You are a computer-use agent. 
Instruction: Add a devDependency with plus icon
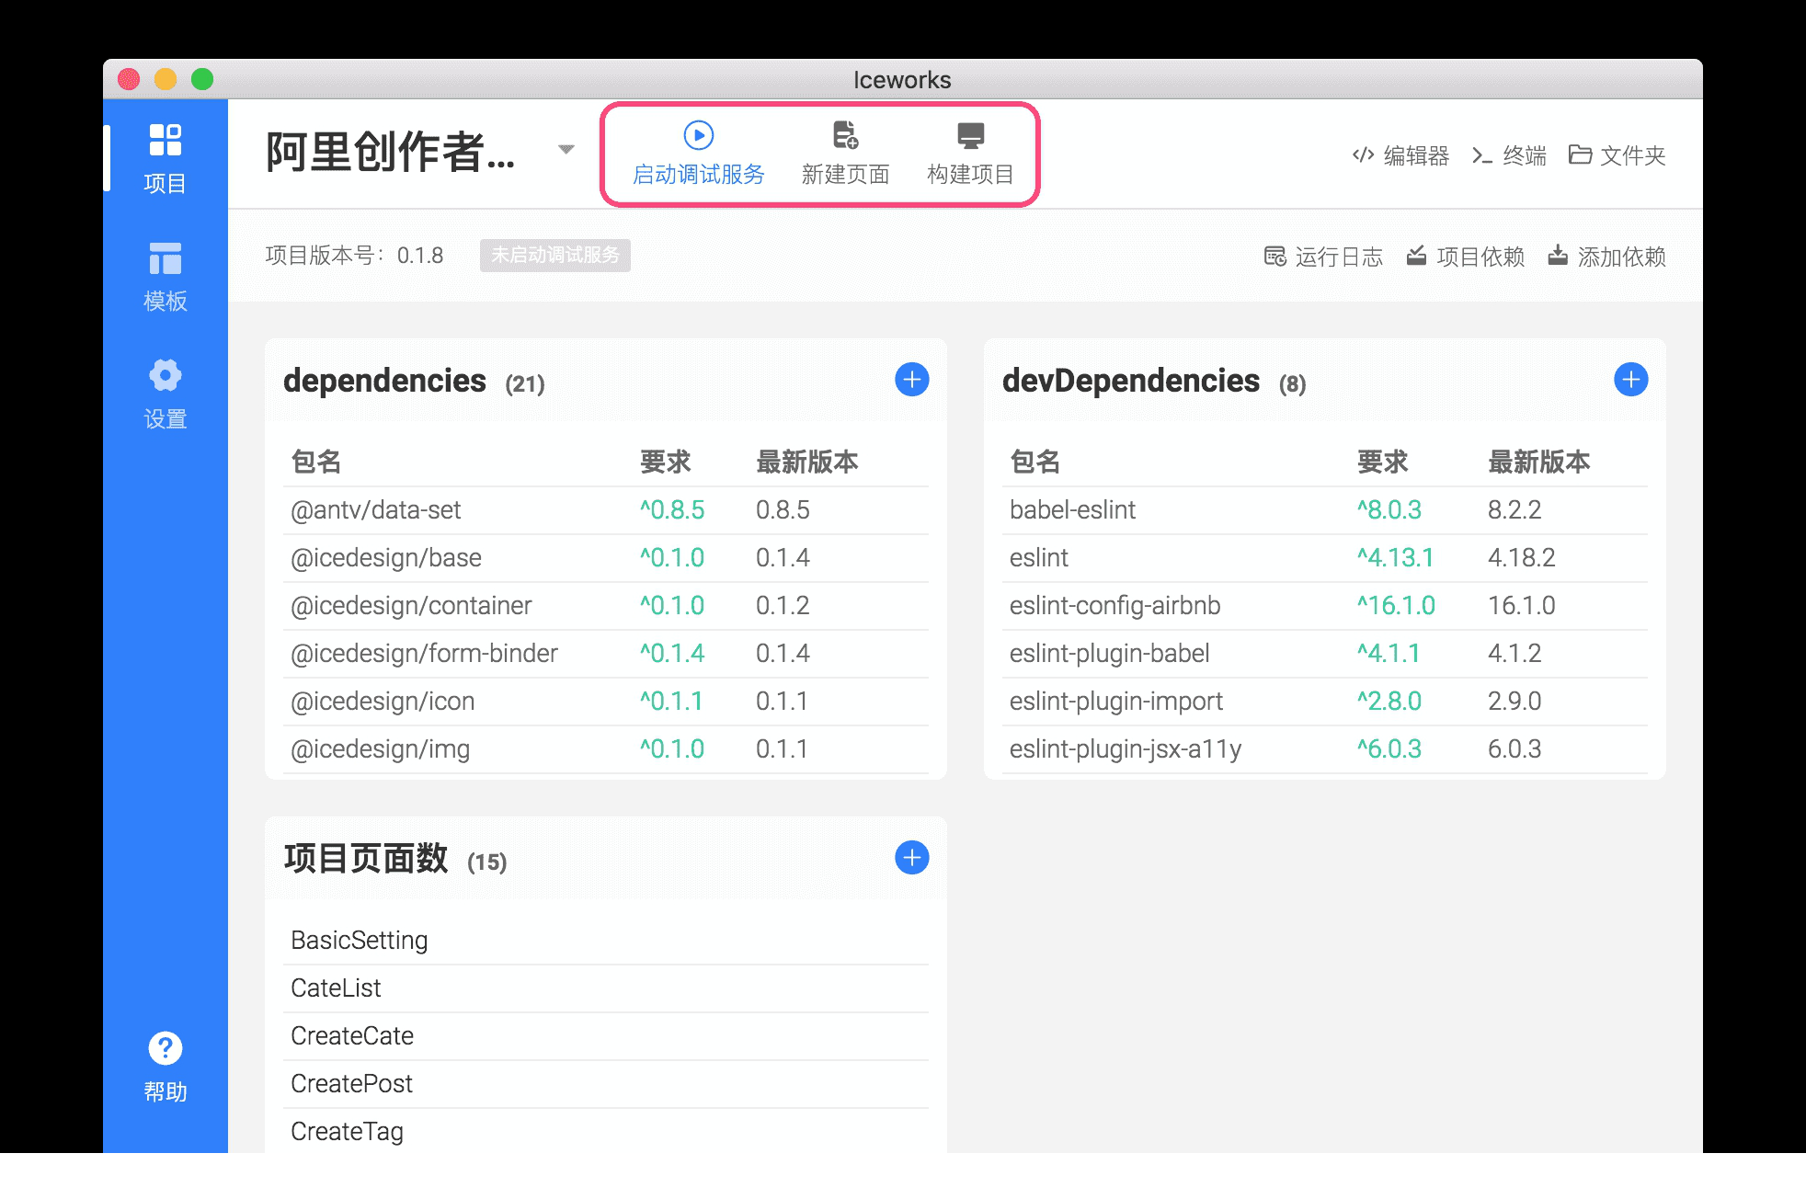1631,380
